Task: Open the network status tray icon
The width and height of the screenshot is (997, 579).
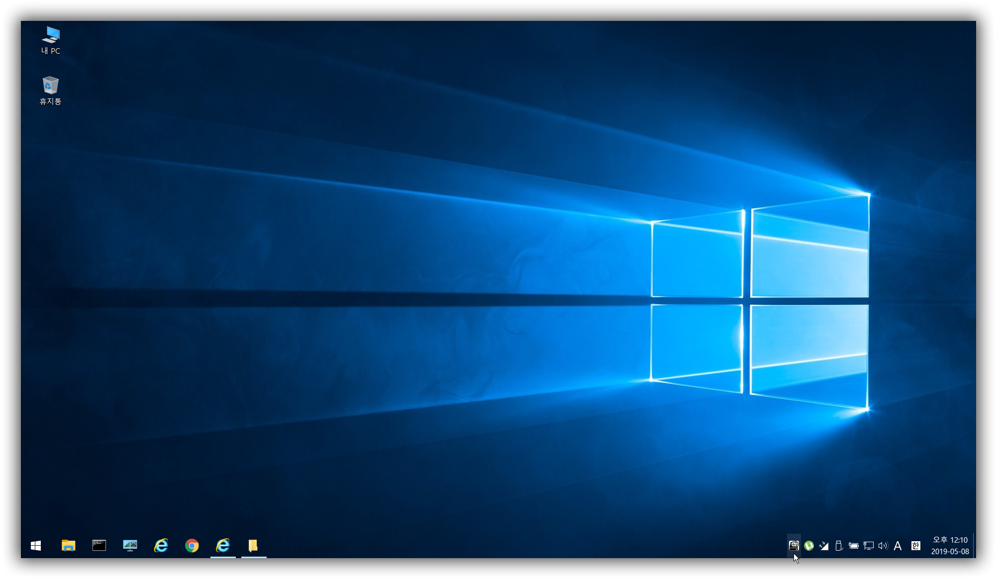Action: pyautogui.click(x=869, y=546)
